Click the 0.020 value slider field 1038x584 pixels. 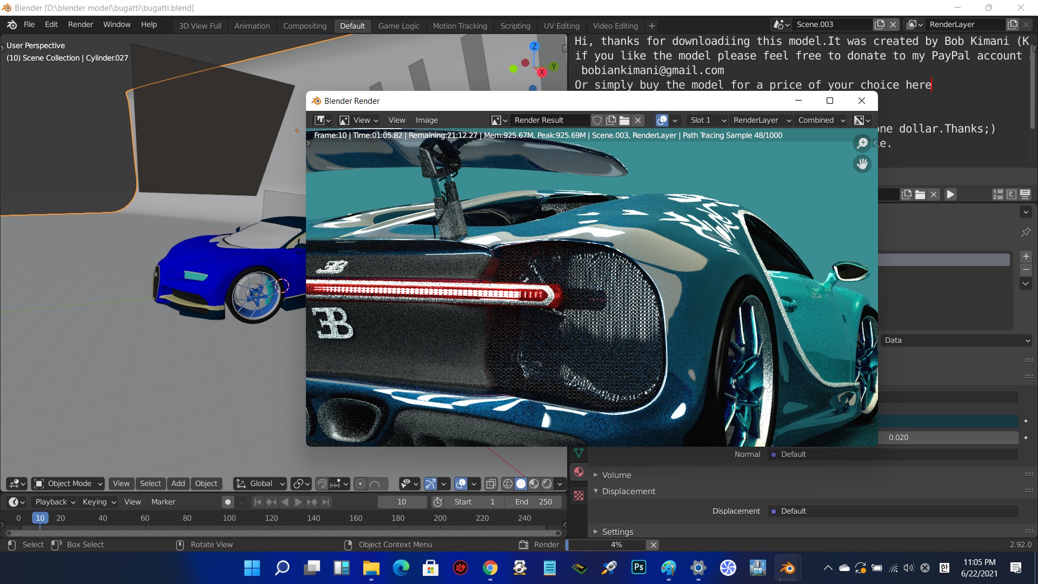pos(948,437)
